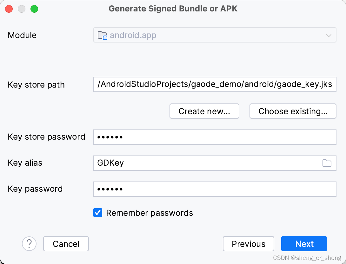Close the dialog with red window button
Viewport: 346px width, 264px height.
point(9,9)
